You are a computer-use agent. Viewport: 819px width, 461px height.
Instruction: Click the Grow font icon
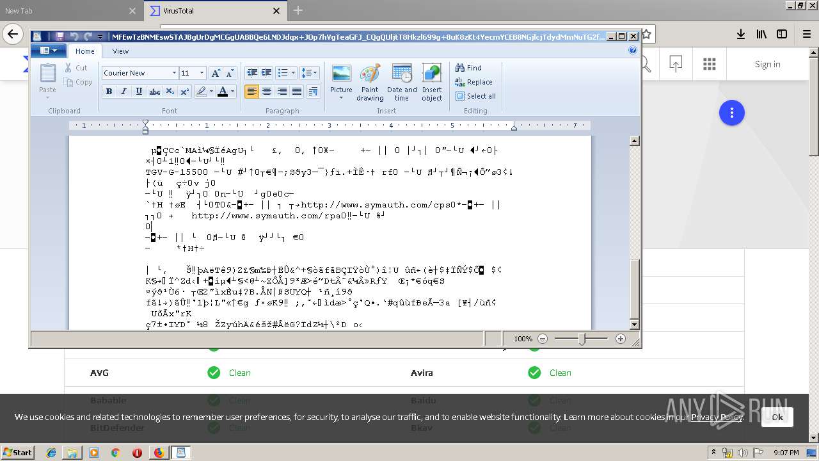216,73
